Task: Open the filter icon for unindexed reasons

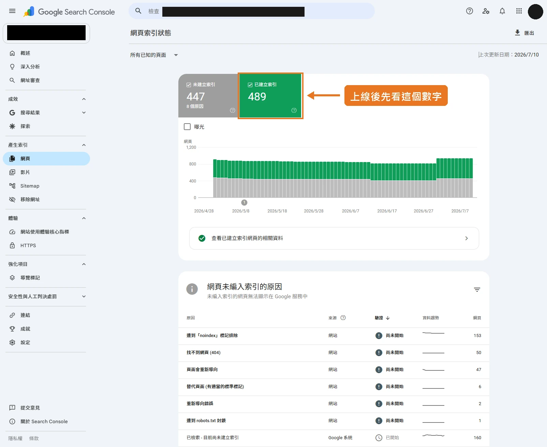Action: point(477,290)
